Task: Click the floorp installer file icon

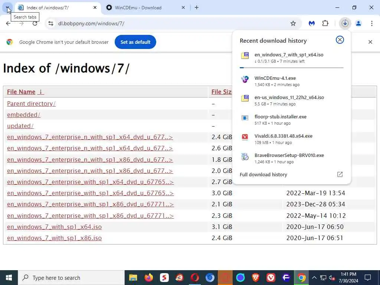Action: 245,118
